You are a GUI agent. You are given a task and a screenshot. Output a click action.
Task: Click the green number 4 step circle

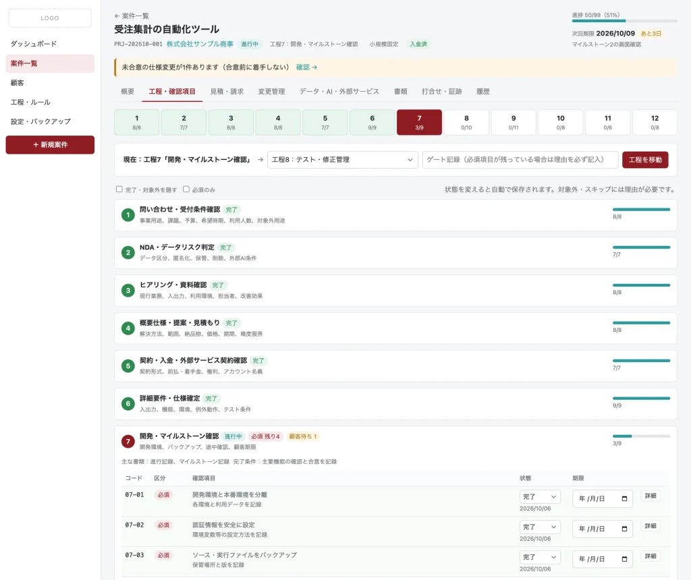point(128,328)
